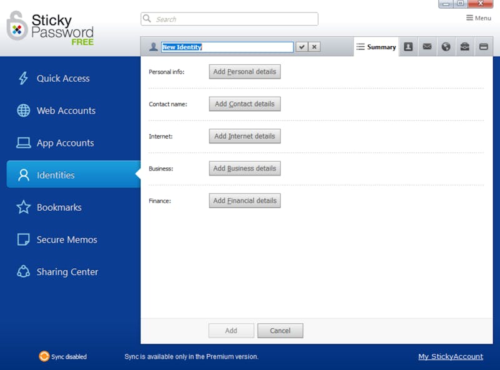This screenshot has width=500, height=370.
Task: Click the Secure Memos note icon
Action: click(23, 240)
